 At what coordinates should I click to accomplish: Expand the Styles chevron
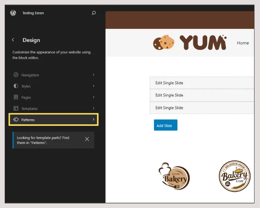[x=94, y=86]
